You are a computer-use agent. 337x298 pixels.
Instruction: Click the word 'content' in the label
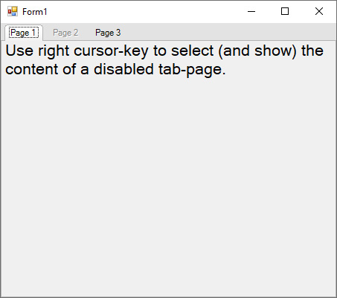click(x=32, y=69)
